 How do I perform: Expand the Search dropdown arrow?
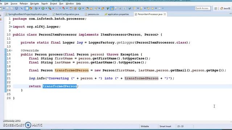click(x=99, y=8)
